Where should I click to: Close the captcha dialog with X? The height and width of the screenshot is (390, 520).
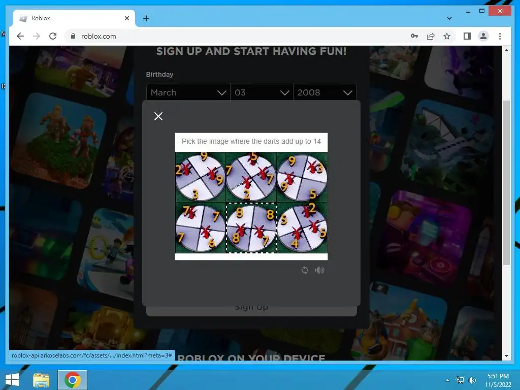click(x=158, y=116)
